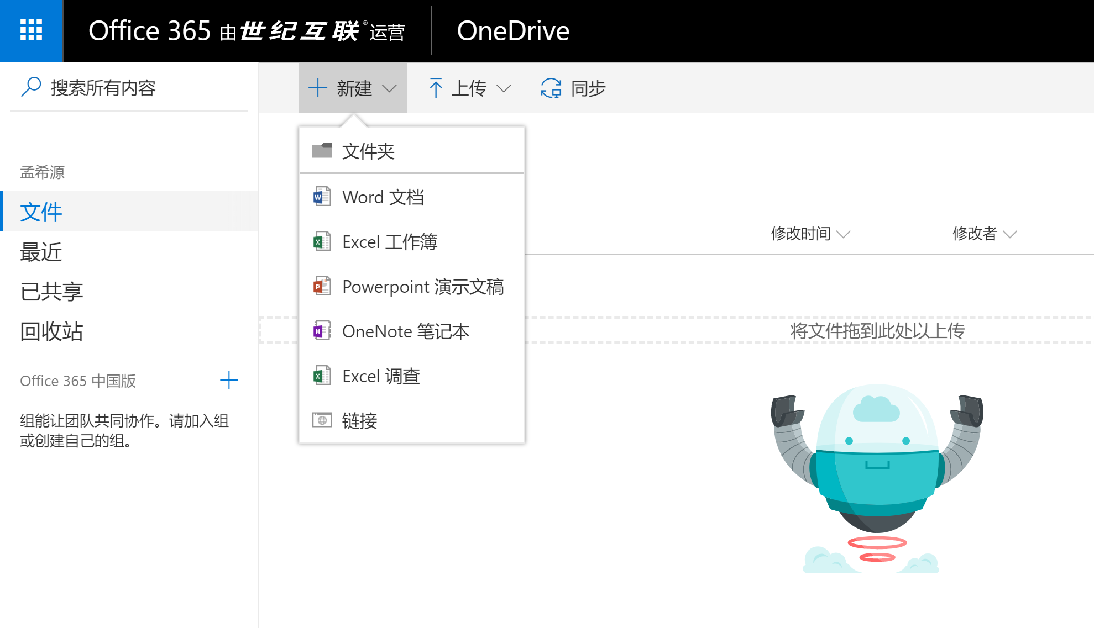Viewport: 1094px width, 628px height.
Task: Create a Powerpoint 演示文稿
Action: 411,287
